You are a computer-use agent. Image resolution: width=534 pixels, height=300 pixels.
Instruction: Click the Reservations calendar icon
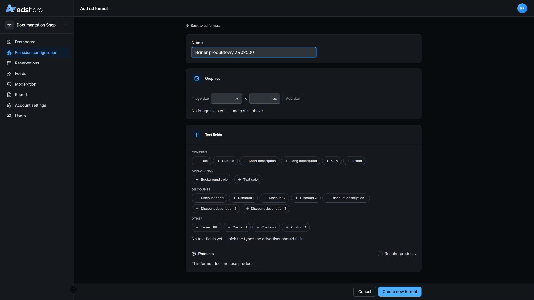tap(9, 63)
